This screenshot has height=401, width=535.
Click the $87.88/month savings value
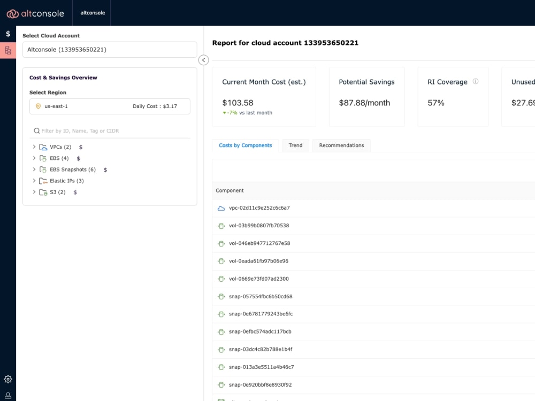(x=364, y=103)
